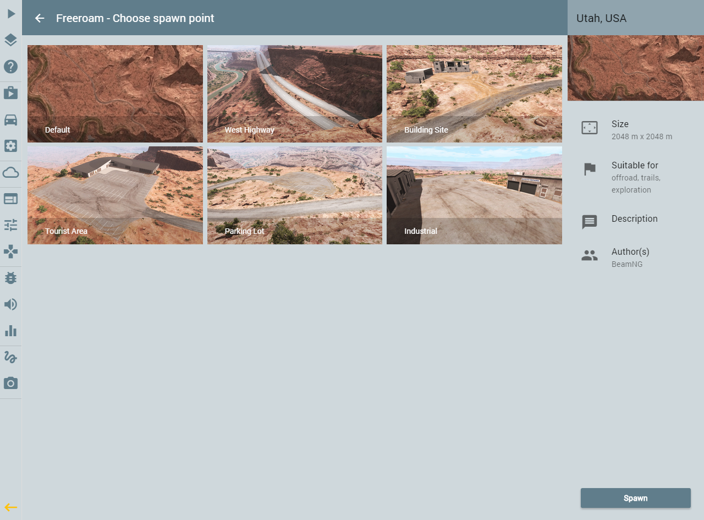The width and height of the screenshot is (704, 520).
Task: Click the 2048 m x 2048 m text
Action: point(642,136)
